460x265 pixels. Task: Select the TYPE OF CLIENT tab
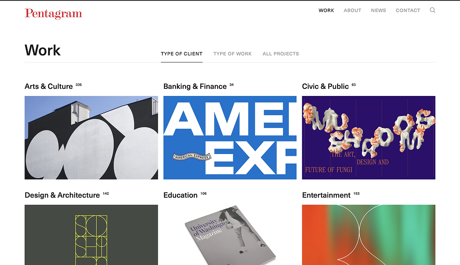pyautogui.click(x=182, y=54)
